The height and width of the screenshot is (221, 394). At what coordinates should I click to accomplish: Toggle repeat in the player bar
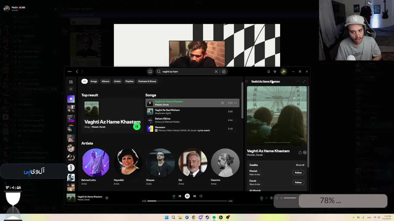click(201, 196)
